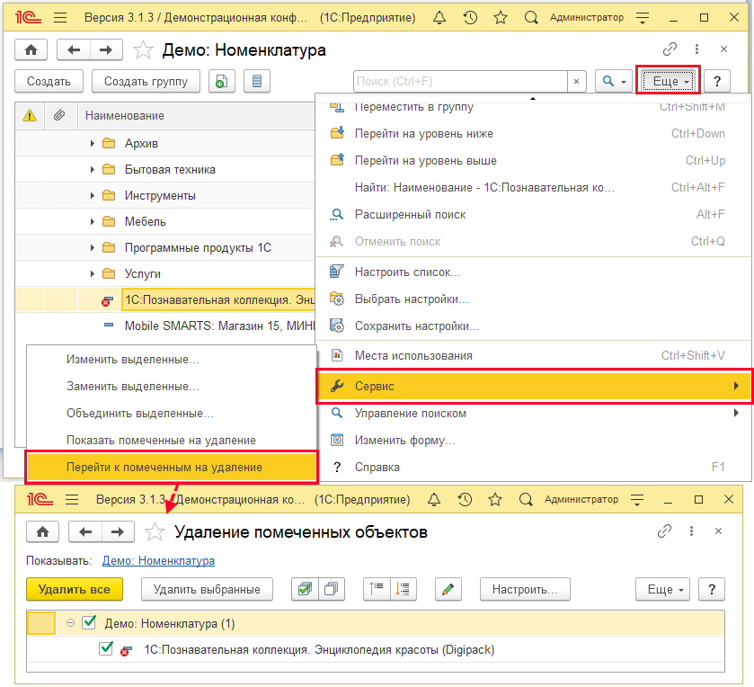Go to home page in Номенклатура window
The height and width of the screenshot is (687, 754).
point(31,49)
